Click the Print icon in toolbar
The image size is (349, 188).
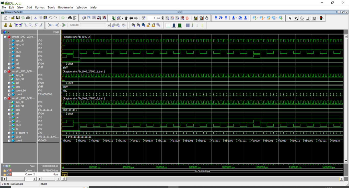[28, 18]
